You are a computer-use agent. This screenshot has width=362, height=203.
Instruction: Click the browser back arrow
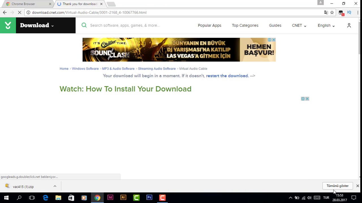5,12
